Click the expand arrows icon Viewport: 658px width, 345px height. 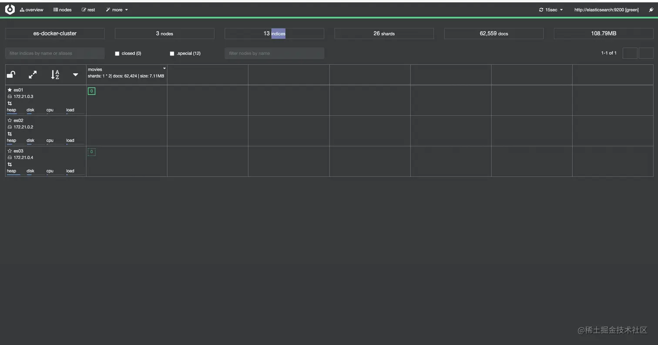tap(33, 75)
